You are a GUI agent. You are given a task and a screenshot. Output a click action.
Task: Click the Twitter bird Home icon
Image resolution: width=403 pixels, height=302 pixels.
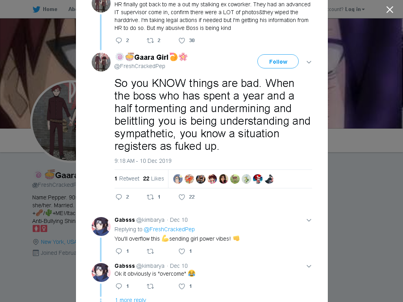pyautogui.click(x=36, y=9)
